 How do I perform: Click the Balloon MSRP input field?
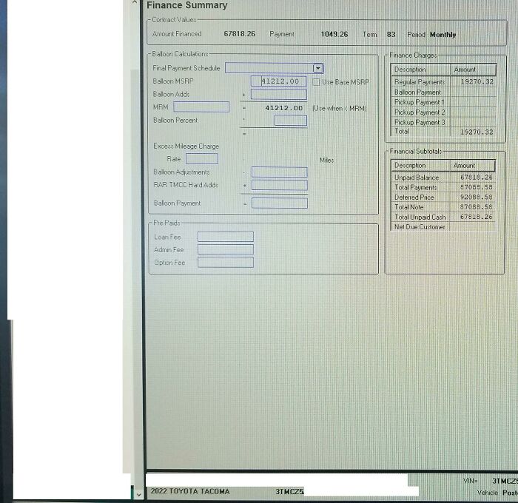point(280,81)
